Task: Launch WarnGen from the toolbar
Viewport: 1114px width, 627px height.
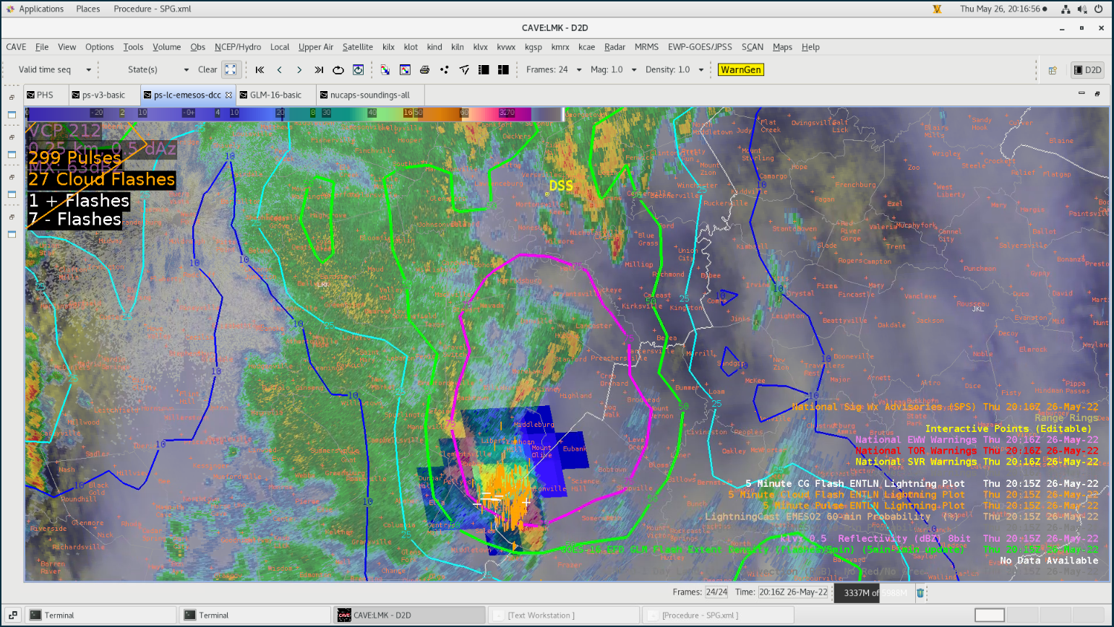Action: point(740,70)
